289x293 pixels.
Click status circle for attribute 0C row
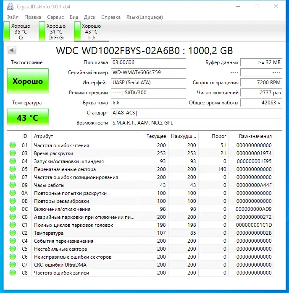click(13, 209)
